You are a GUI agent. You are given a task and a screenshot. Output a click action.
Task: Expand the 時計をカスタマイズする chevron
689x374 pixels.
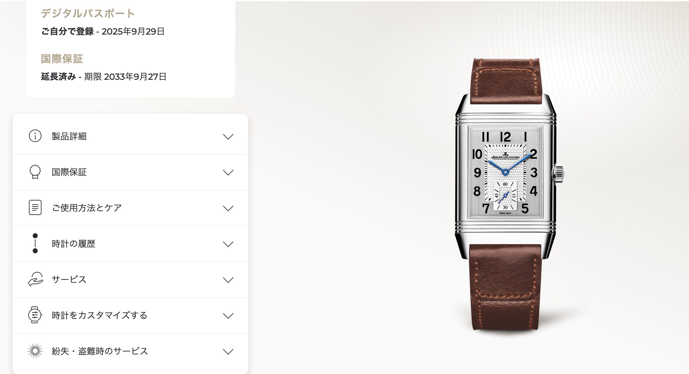[x=228, y=316]
